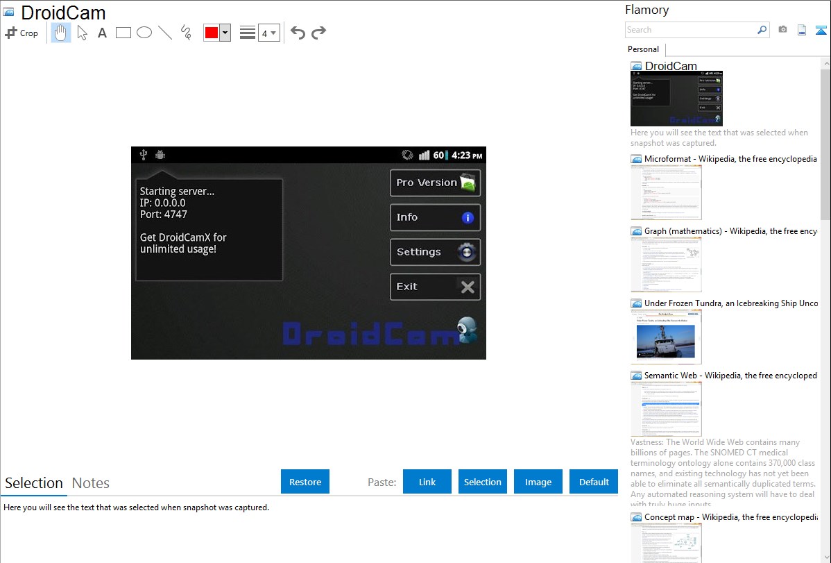Choose the text annotation tool

pos(102,33)
